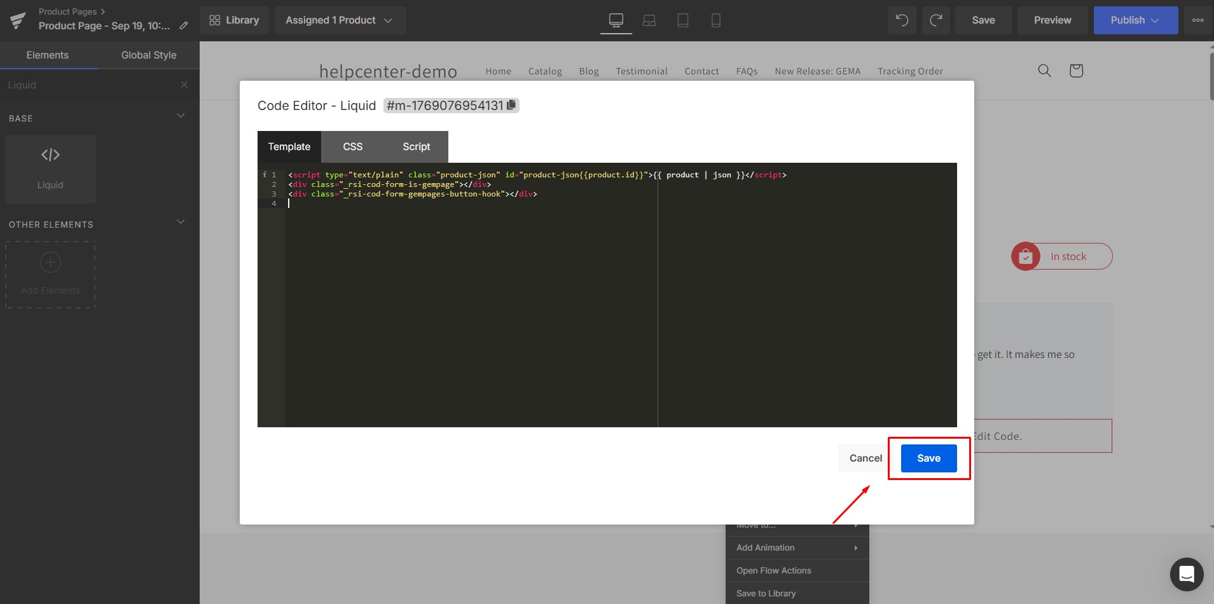This screenshot has width=1214, height=604.
Task: Open the Assigned 1 Product dropdown
Action: (x=340, y=20)
